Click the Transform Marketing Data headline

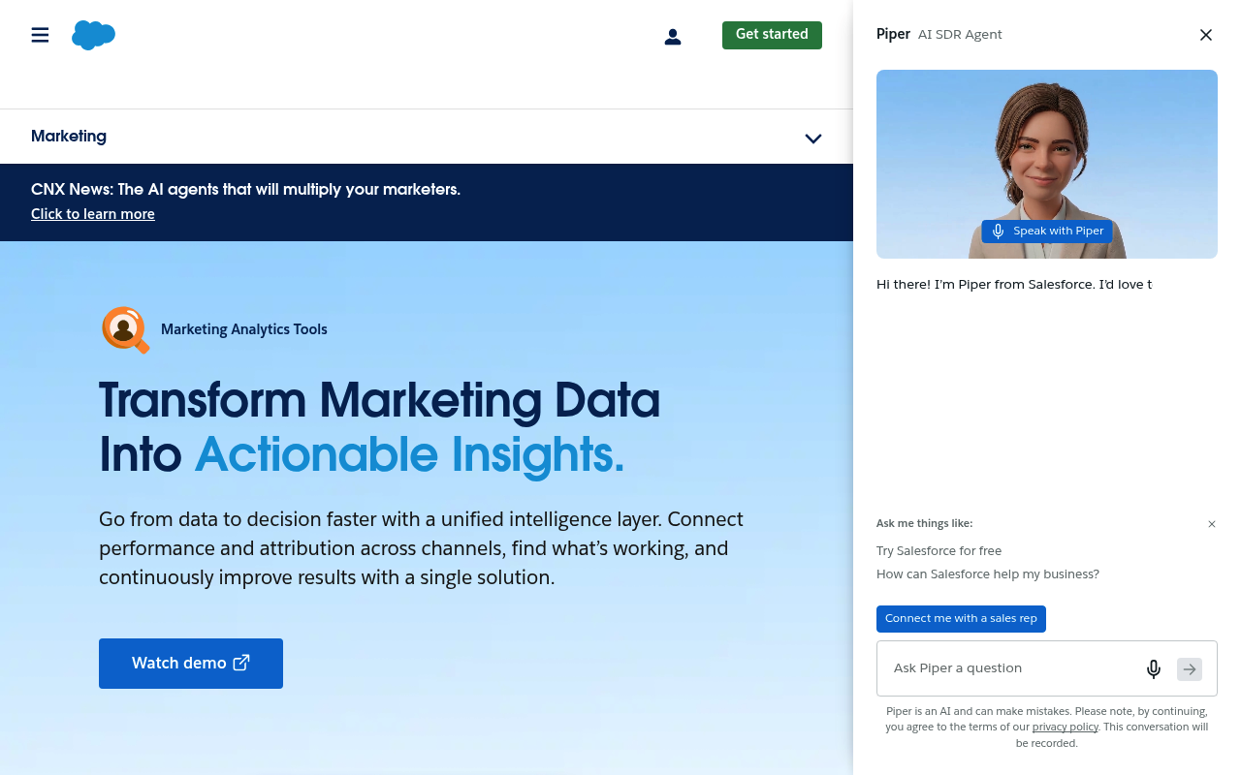tap(380, 427)
